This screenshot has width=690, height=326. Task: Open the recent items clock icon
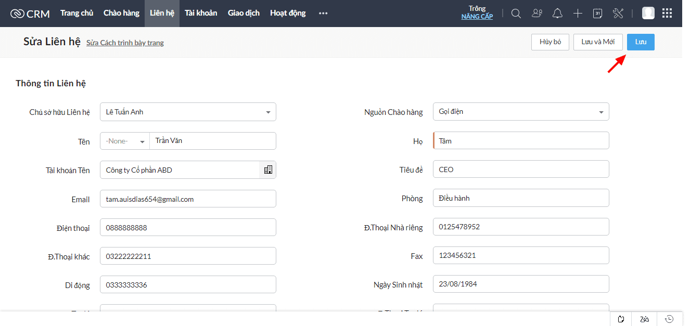pyautogui.click(x=669, y=319)
